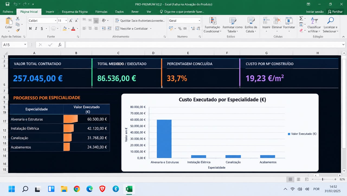The image size is (347, 196).
Task: Toggle align text left
Action: tap(84, 28)
